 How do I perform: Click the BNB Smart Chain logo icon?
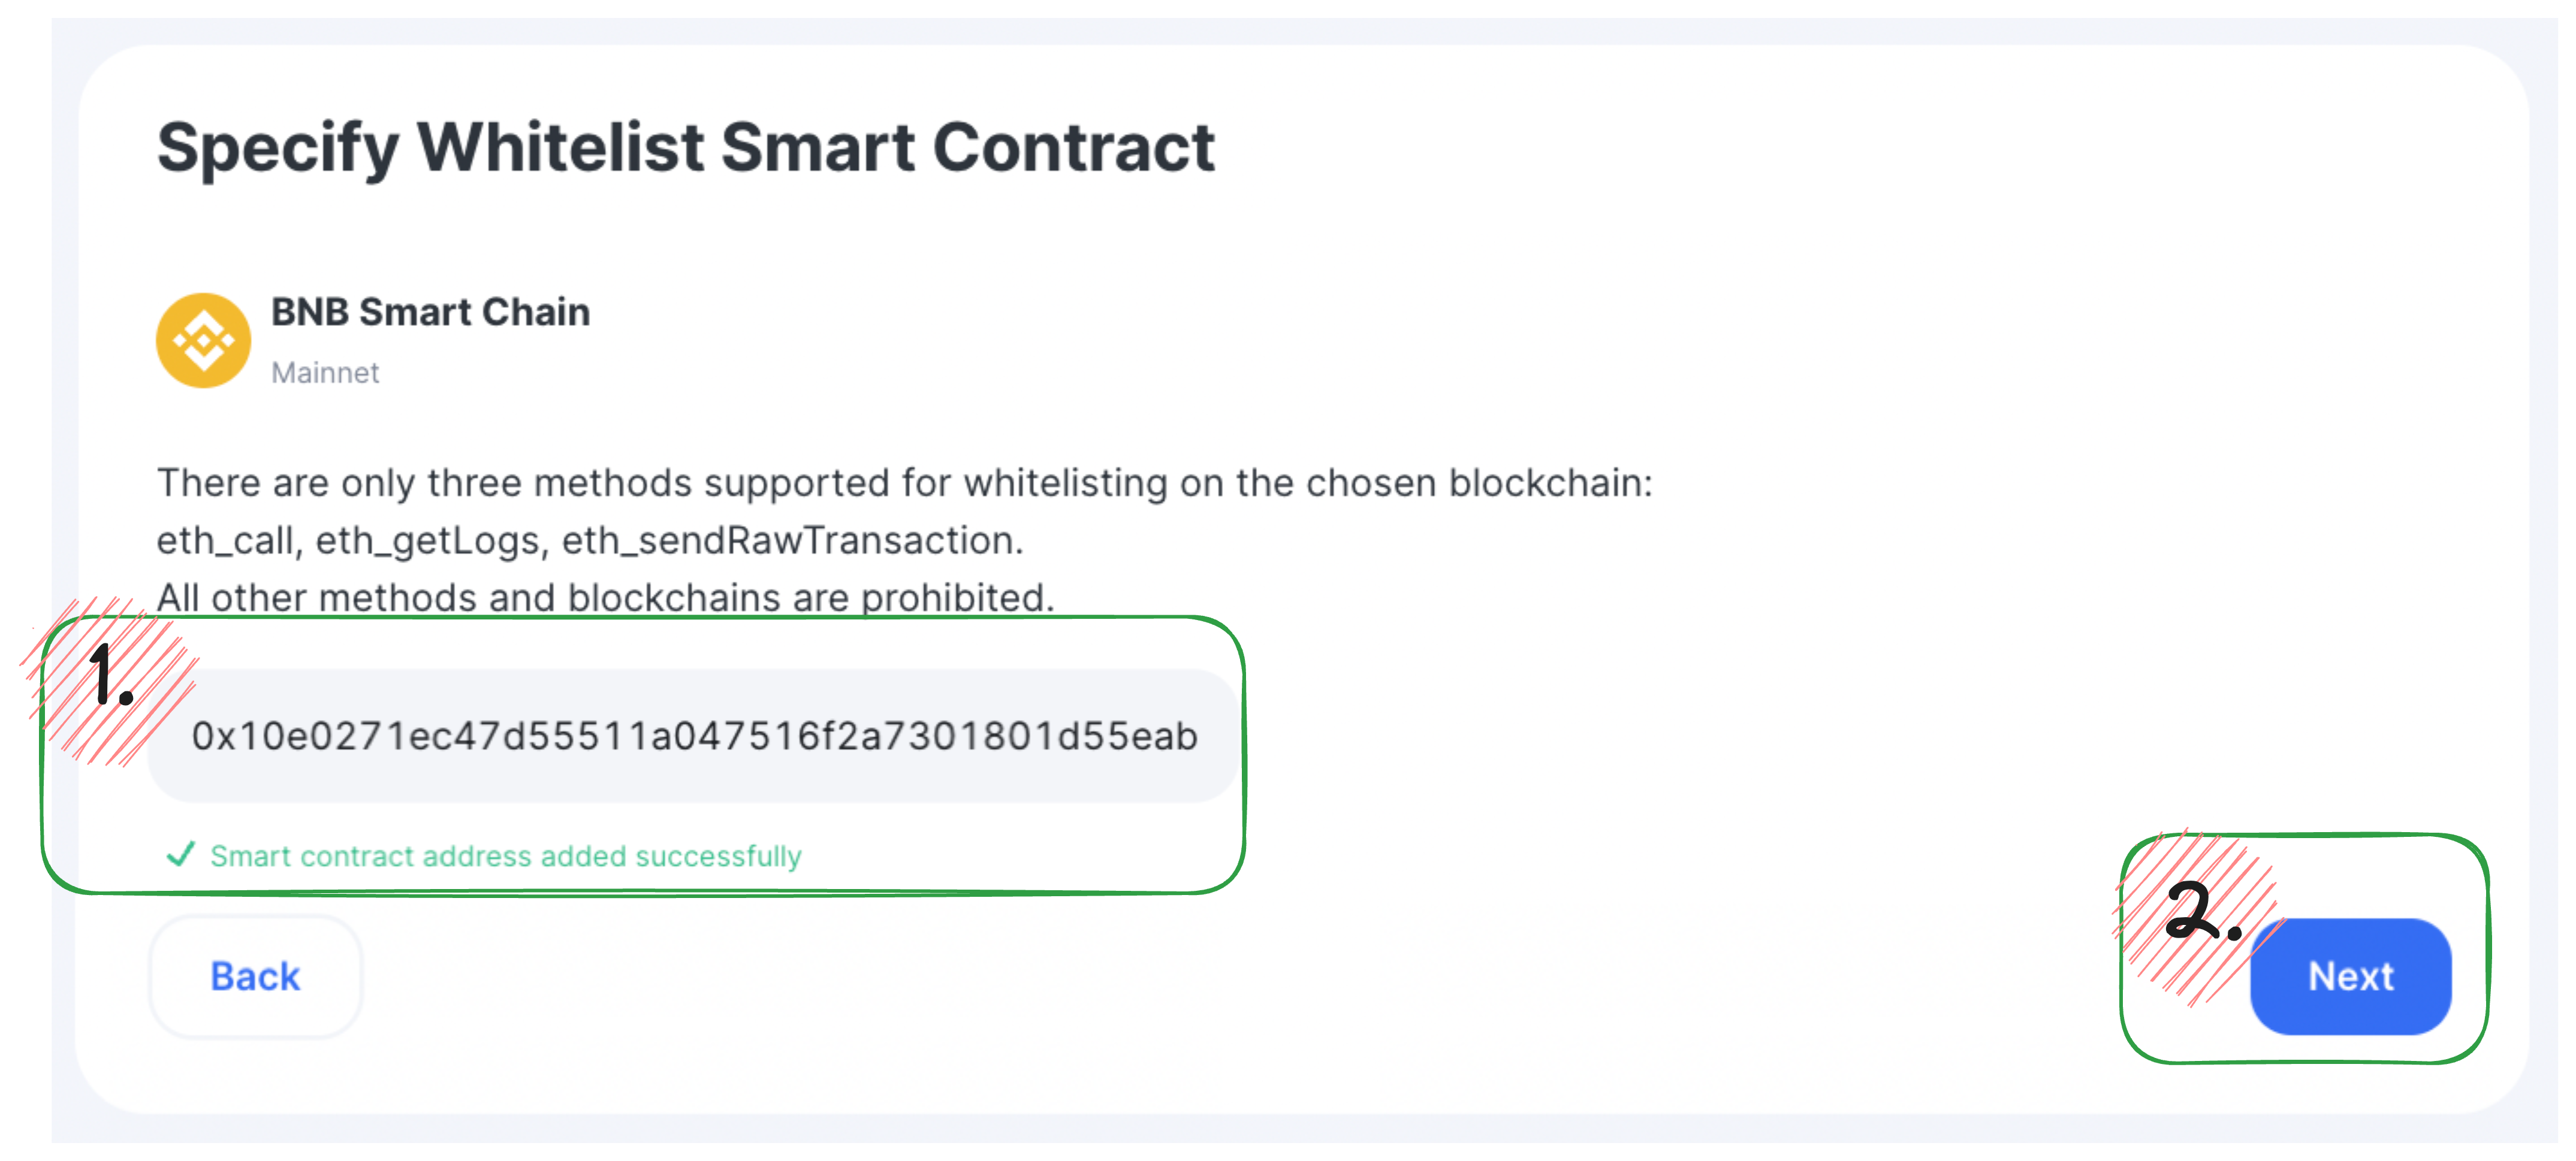(203, 340)
